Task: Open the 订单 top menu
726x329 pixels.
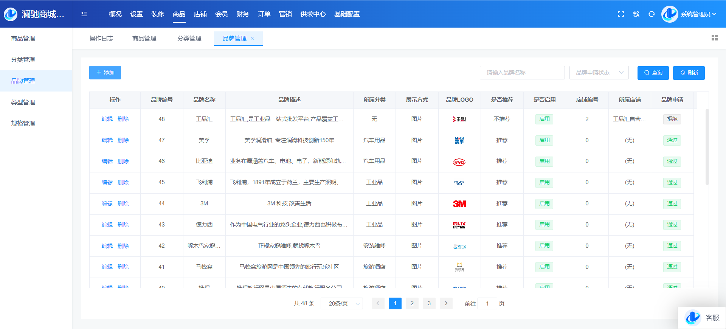Action: 264,14
